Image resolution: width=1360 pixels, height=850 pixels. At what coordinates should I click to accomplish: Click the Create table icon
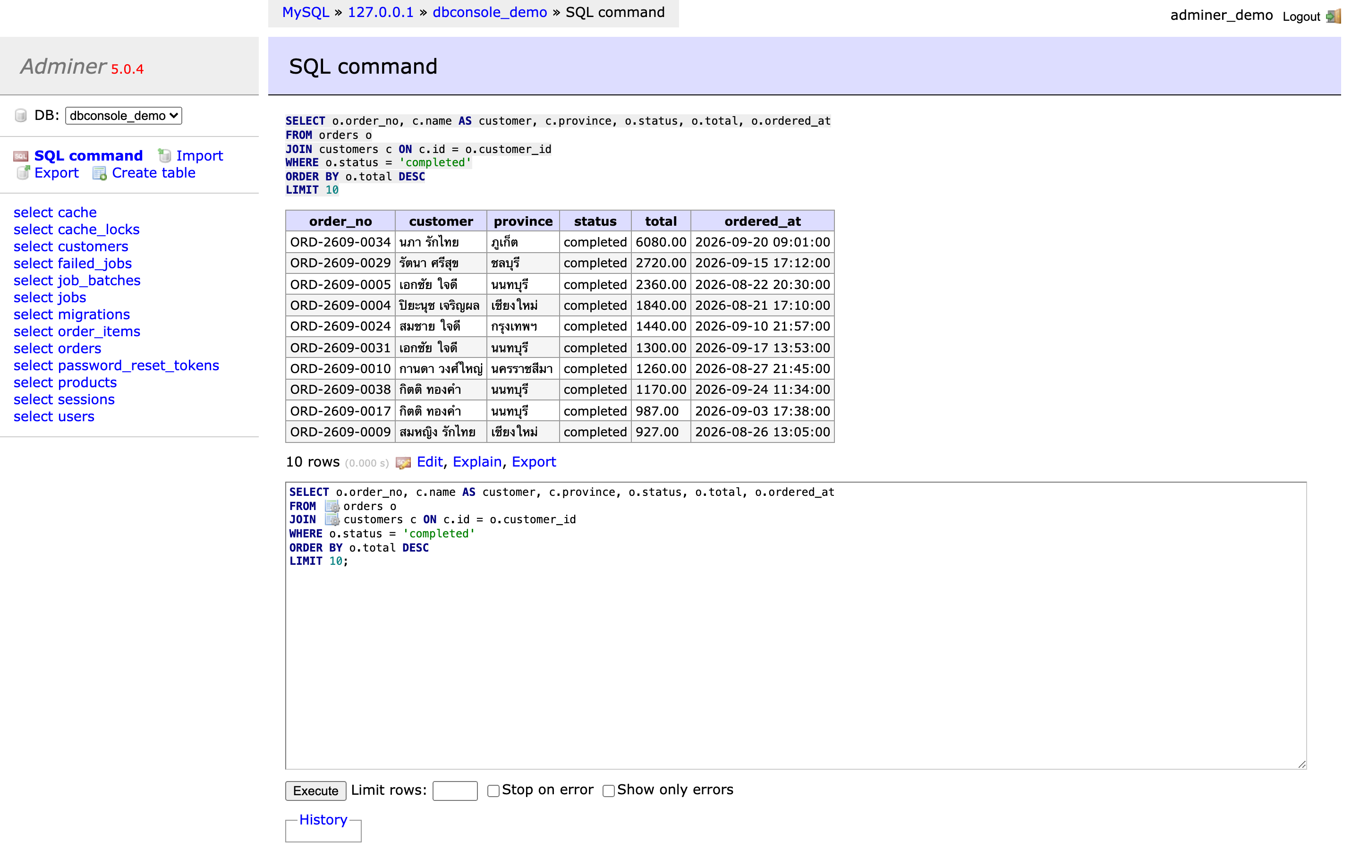pos(100,173)
